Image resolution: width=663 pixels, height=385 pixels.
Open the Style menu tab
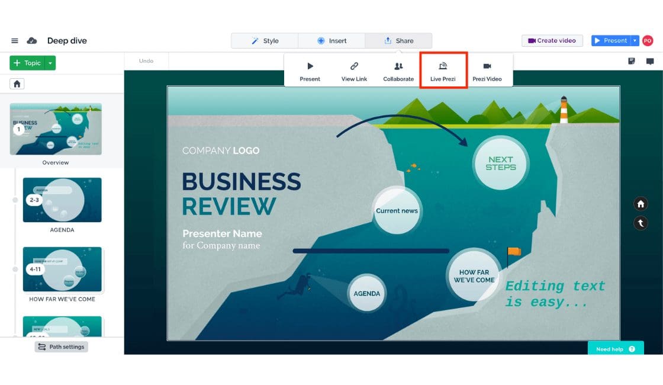[265, 41]
